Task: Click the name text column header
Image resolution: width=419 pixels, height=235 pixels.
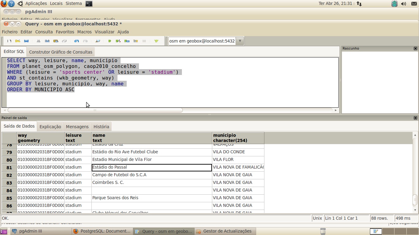Action: click(152, 138)
